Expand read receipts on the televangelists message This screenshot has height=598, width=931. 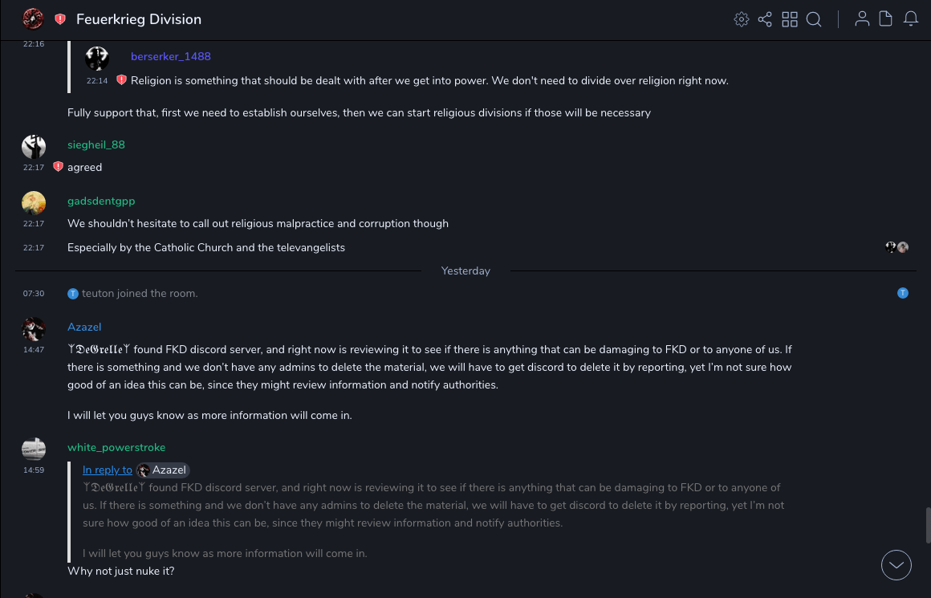(896, 247)
